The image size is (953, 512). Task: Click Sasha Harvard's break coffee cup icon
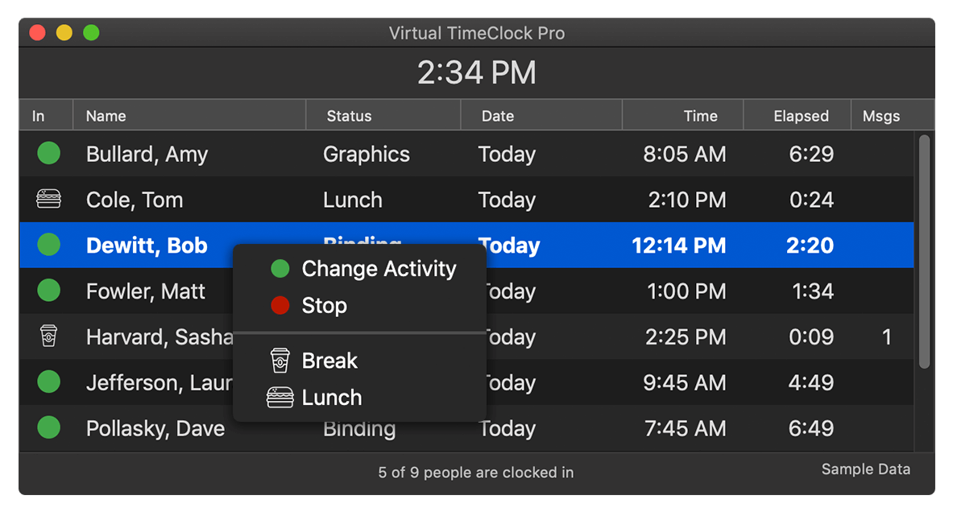click(48, 336)
